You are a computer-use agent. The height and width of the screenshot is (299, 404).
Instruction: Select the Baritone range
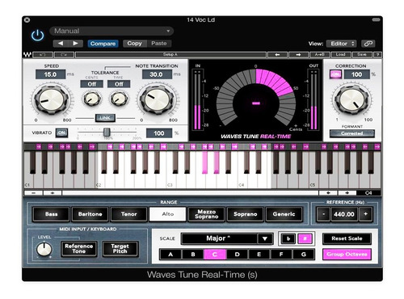90,214
